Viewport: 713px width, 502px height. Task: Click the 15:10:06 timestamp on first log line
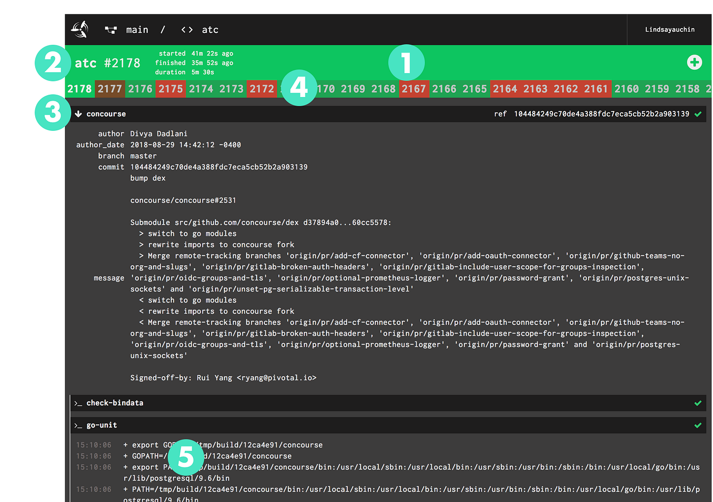(94, 445)
